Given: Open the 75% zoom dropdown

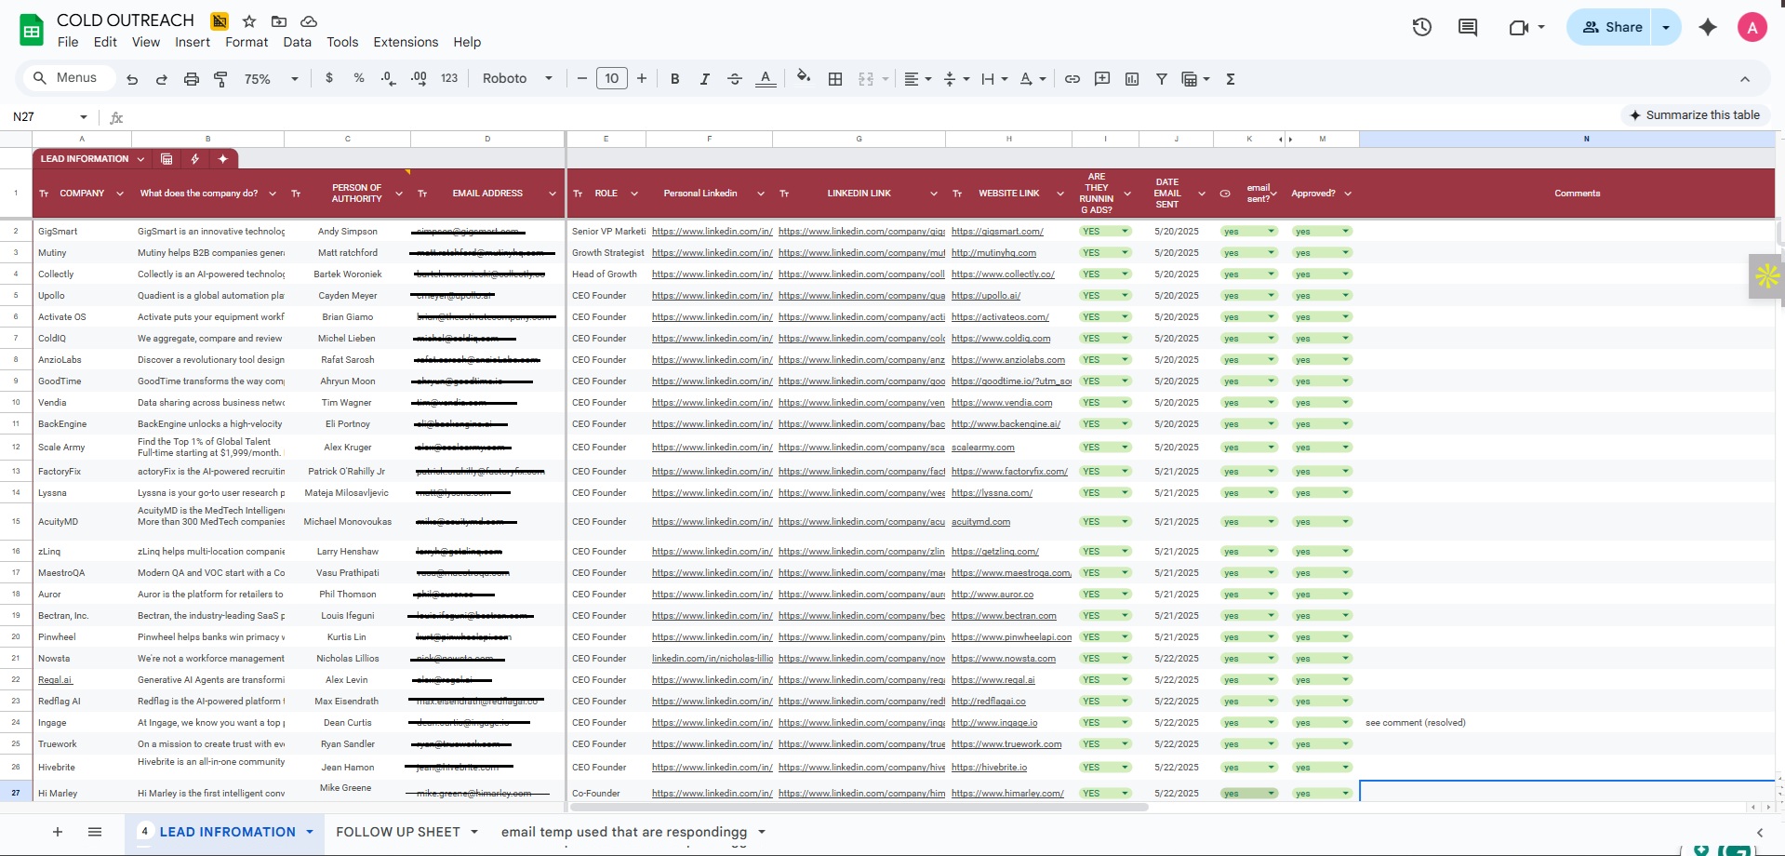Looking at the screenshot, I should (x=271, y=79).
